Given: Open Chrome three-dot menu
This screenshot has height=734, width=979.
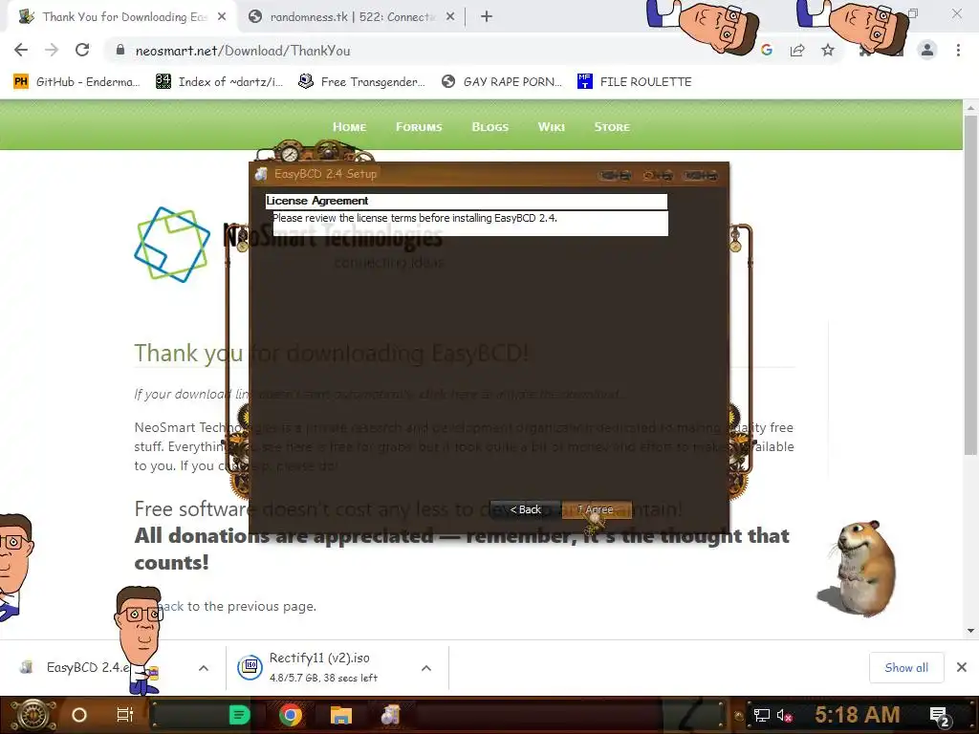Looking at the screenshot, I should 958,50.
